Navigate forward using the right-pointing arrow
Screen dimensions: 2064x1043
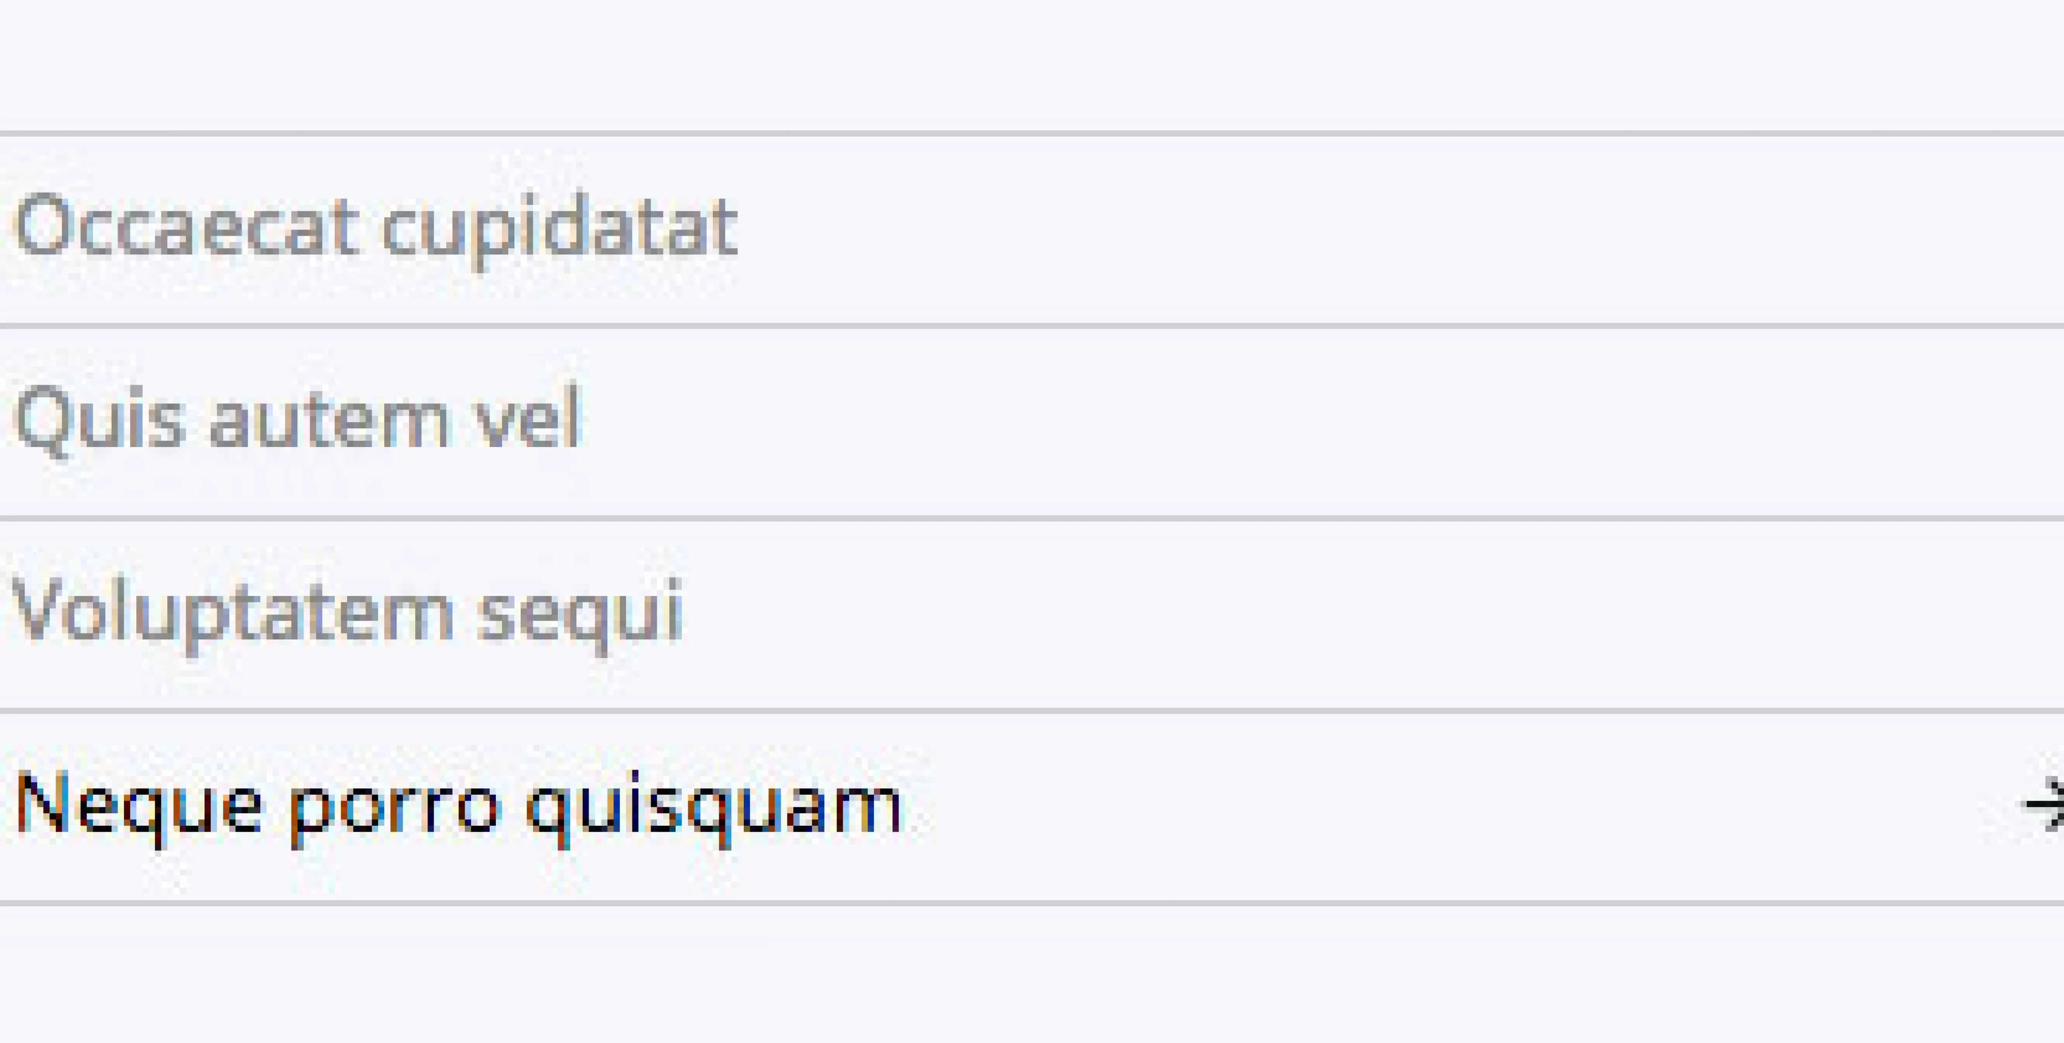(2045, 804)
